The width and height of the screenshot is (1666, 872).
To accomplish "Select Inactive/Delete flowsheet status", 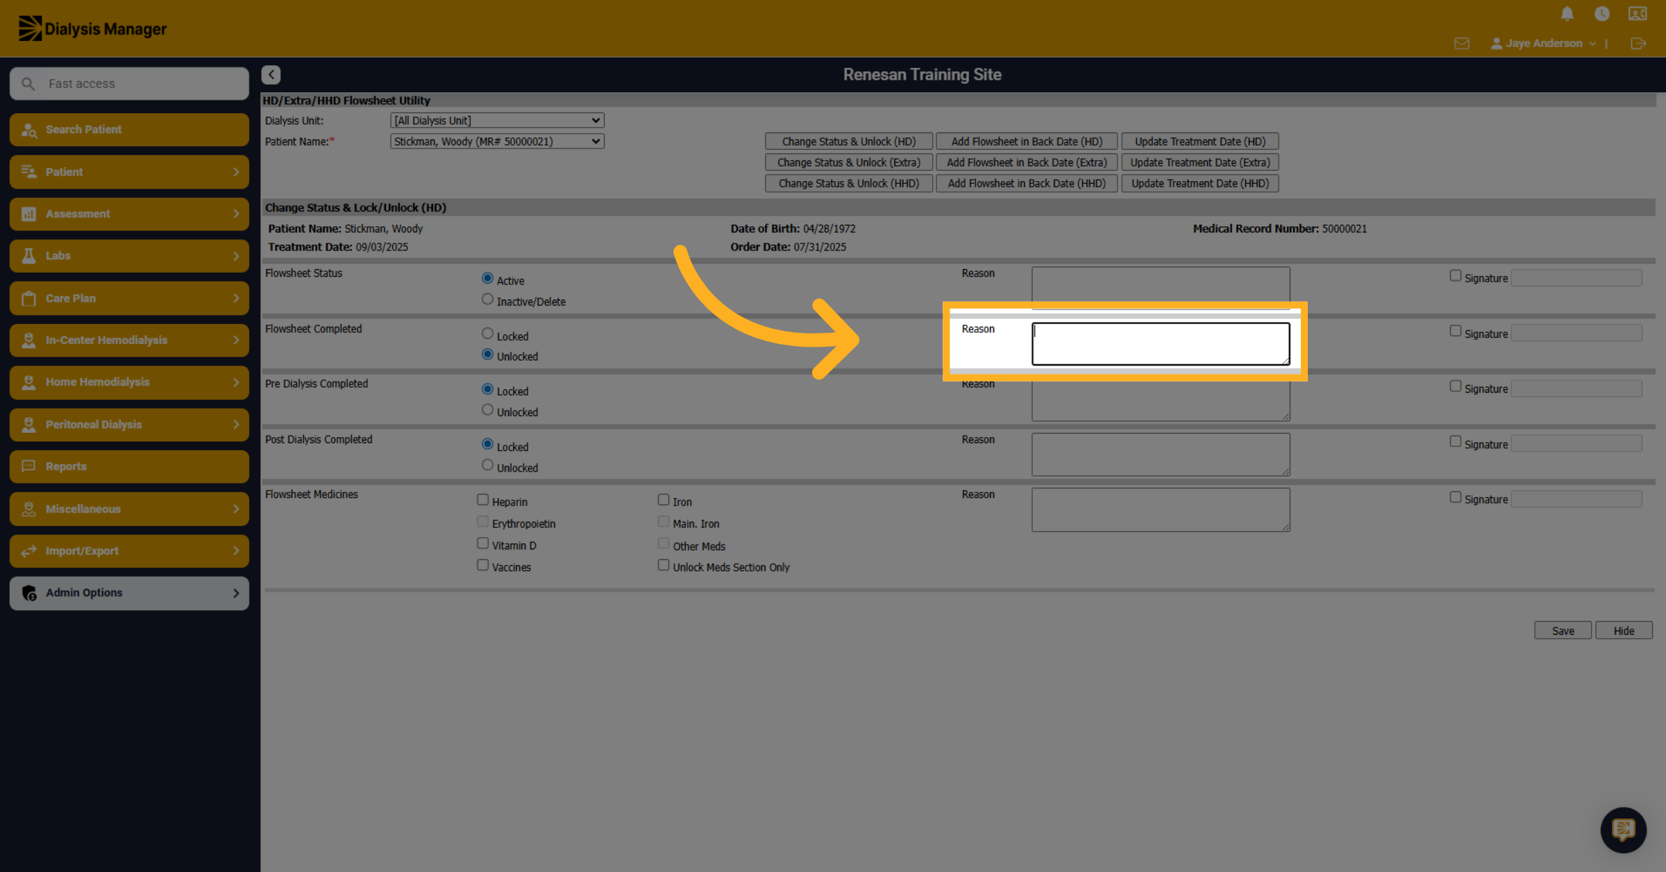I will coord(487,300).
